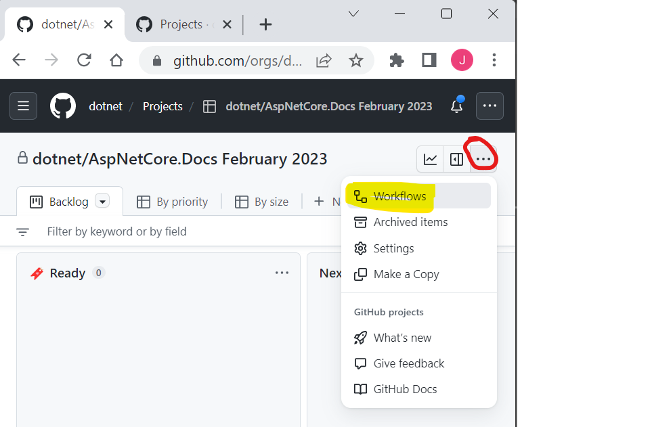
Task: Click the browser forward arrow
Action: coord(51,60)
